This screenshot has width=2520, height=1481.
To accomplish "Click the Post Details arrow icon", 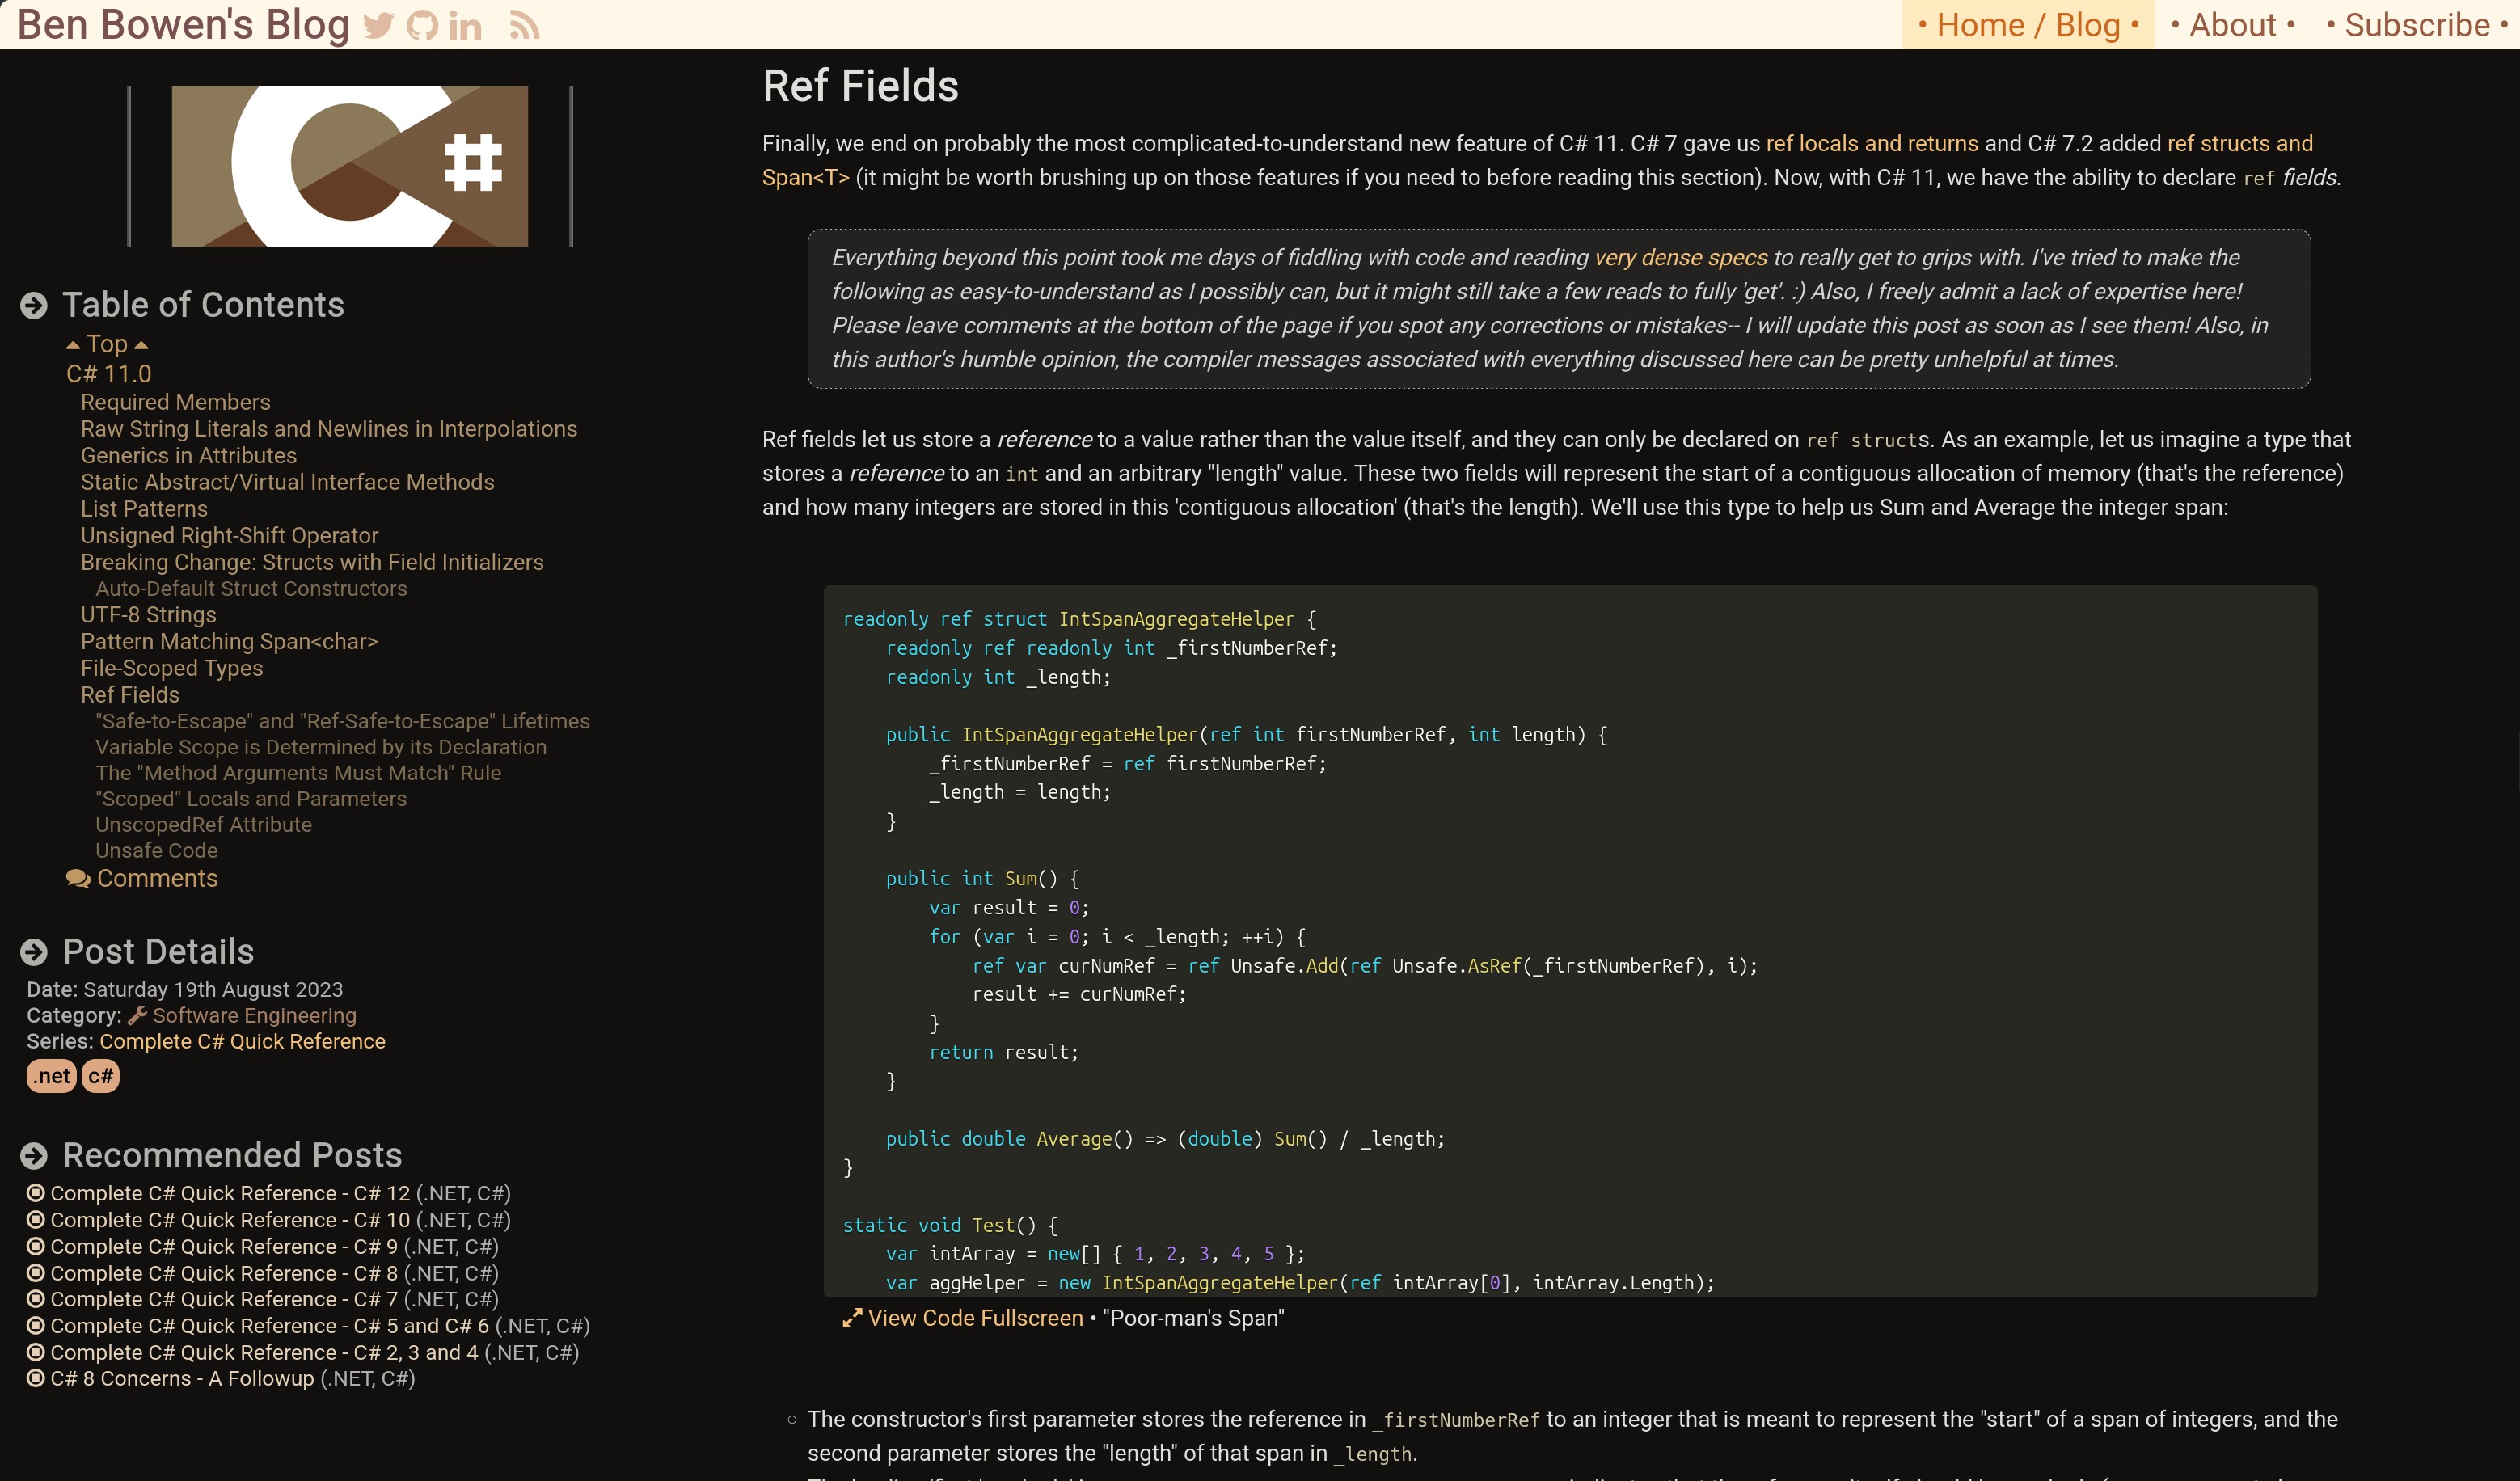I will click(34, 952).
